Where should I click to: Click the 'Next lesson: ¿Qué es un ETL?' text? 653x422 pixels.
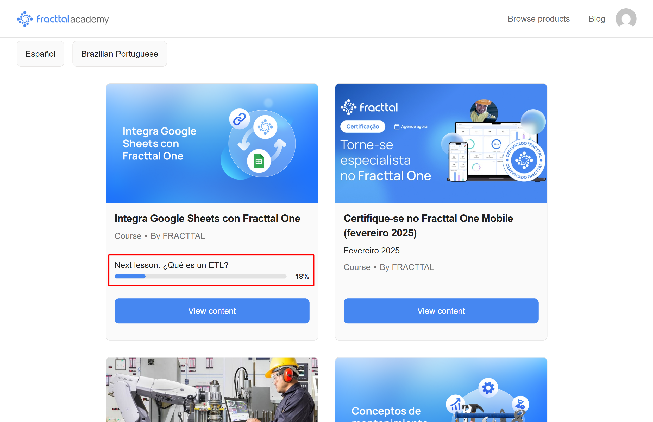171,265
